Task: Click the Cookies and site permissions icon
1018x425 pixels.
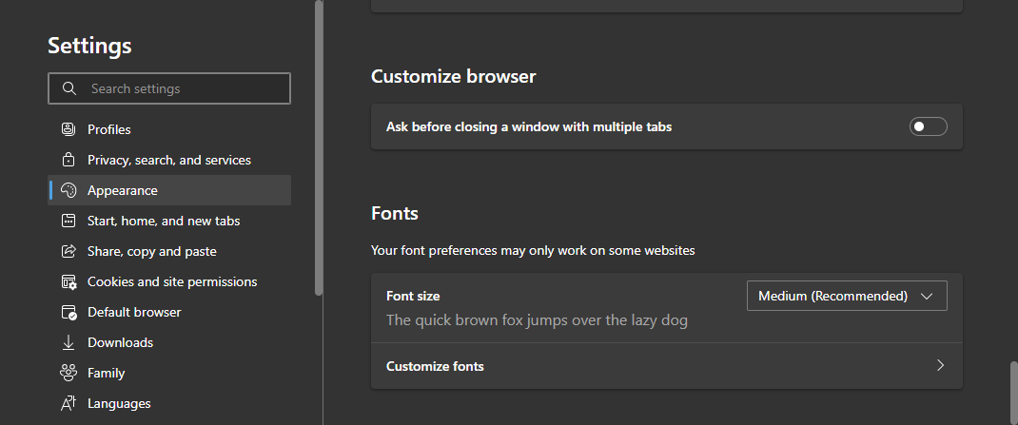Action: [68, 281]
